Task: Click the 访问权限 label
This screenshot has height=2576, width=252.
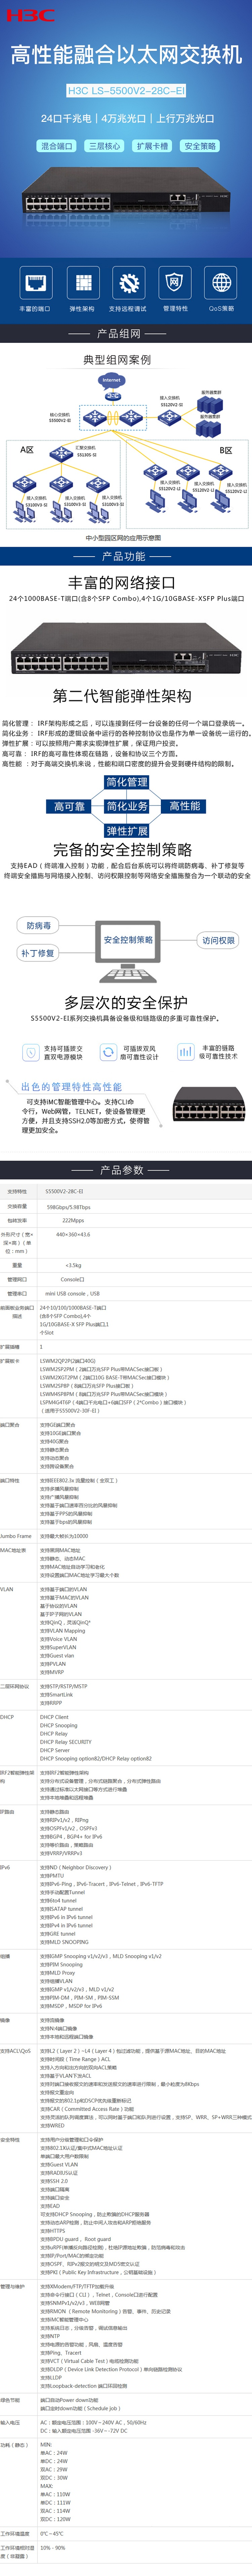Action: click(217, 940)
